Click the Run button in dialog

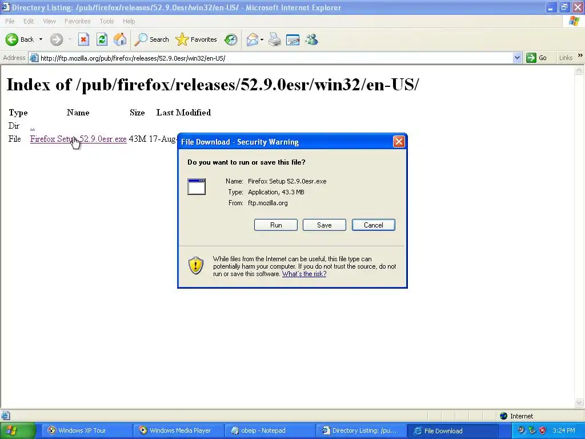click(276, 225)
